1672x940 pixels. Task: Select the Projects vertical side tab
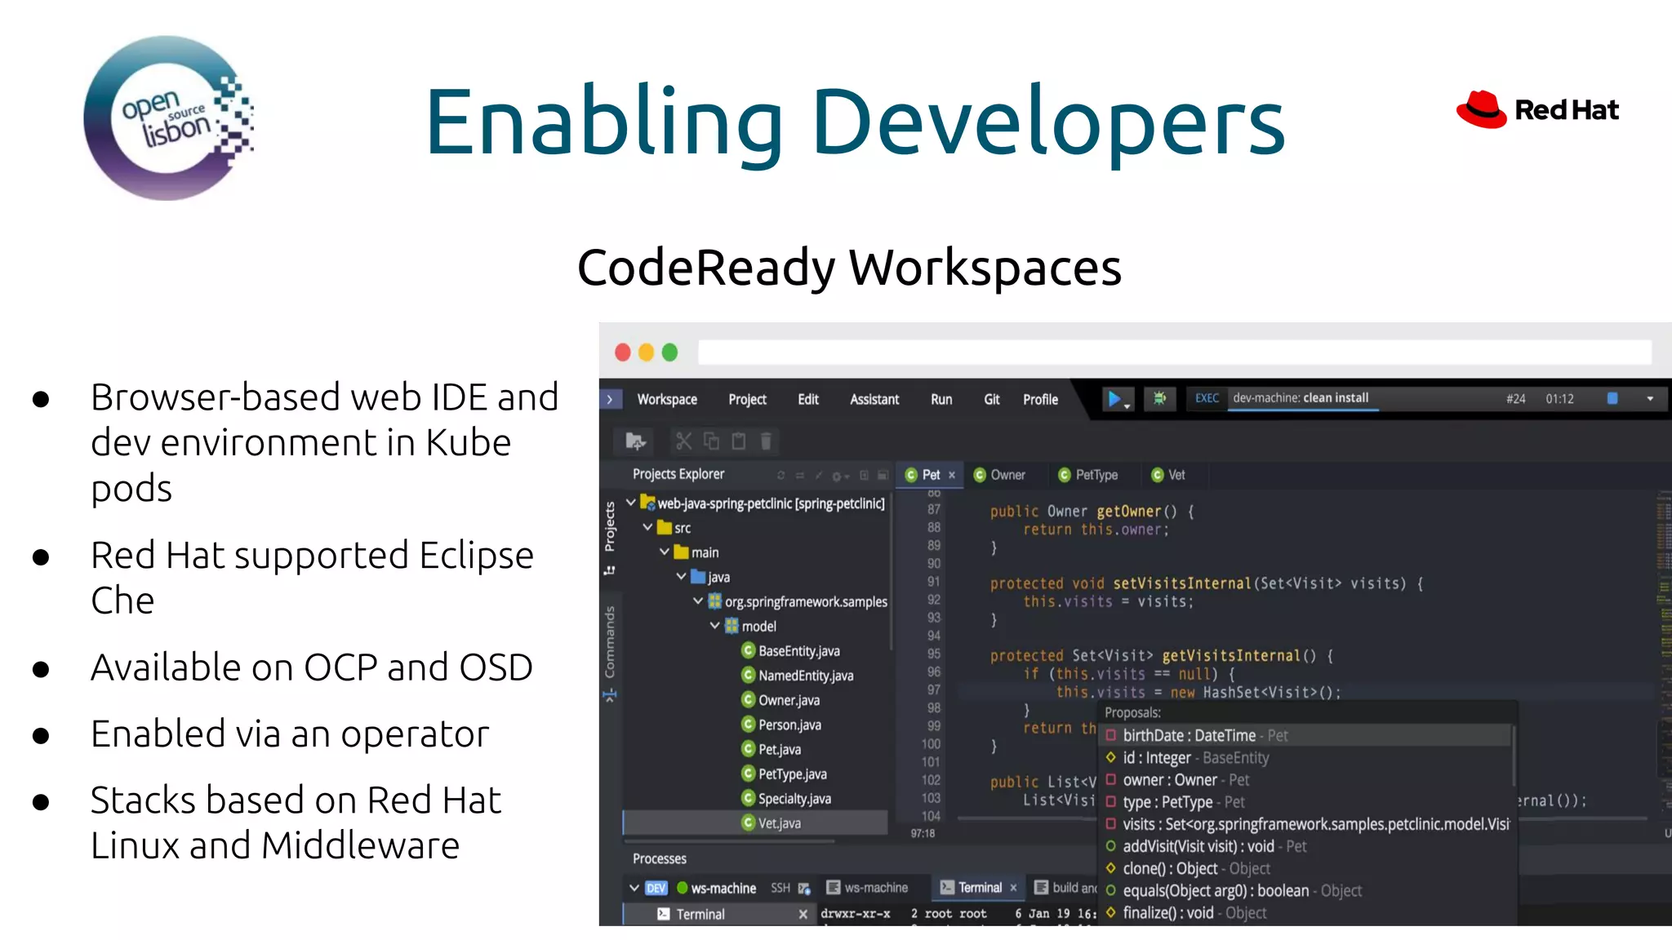click(x=610, y=526)
